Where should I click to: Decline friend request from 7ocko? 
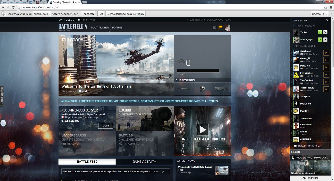pyautogui.click(x=325, y=32)
